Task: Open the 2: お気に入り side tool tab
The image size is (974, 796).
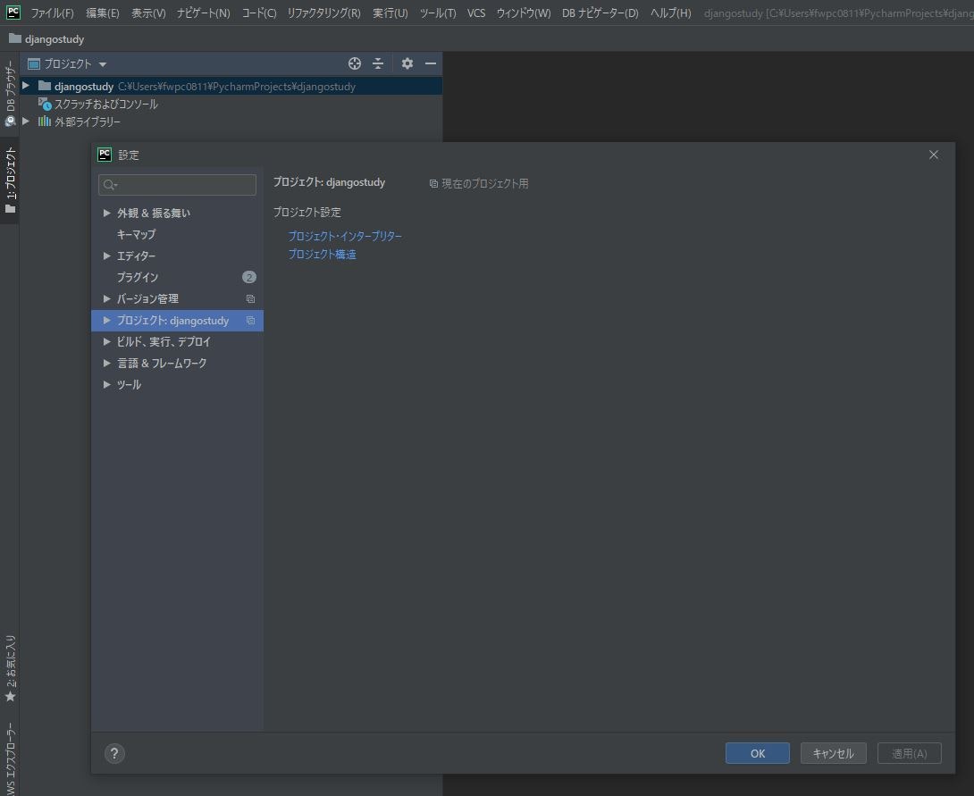Action: (10, 668)
